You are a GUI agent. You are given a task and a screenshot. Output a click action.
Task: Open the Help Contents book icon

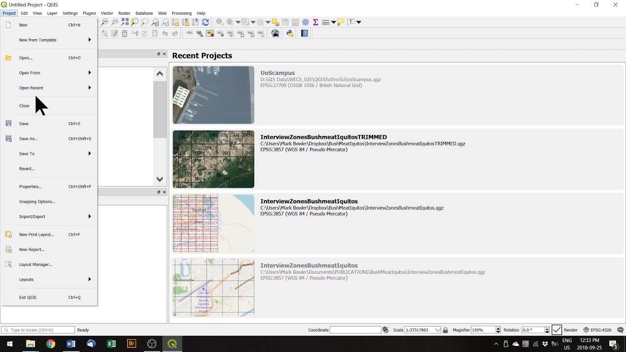[x=304, y=33]
